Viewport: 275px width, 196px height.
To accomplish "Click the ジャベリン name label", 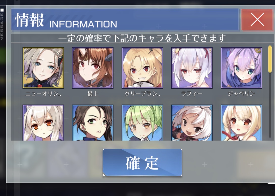I will (241, 94).
